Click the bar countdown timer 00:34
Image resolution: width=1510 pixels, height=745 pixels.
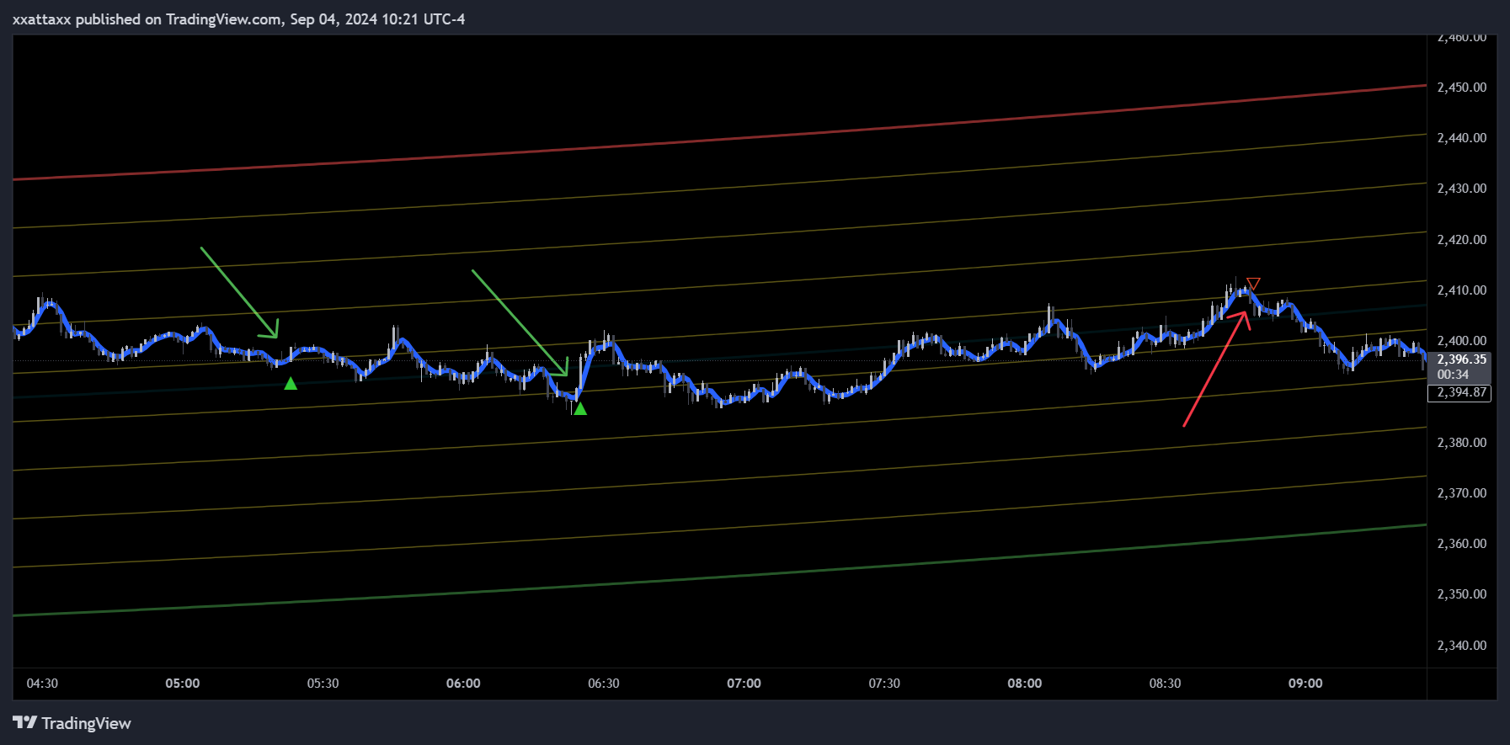pos(1454,374)
